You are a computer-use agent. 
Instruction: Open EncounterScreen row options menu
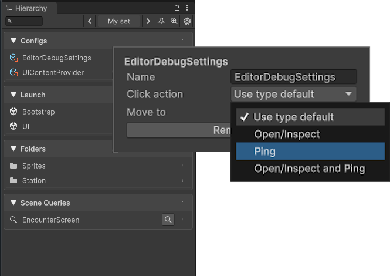[182, 220]
